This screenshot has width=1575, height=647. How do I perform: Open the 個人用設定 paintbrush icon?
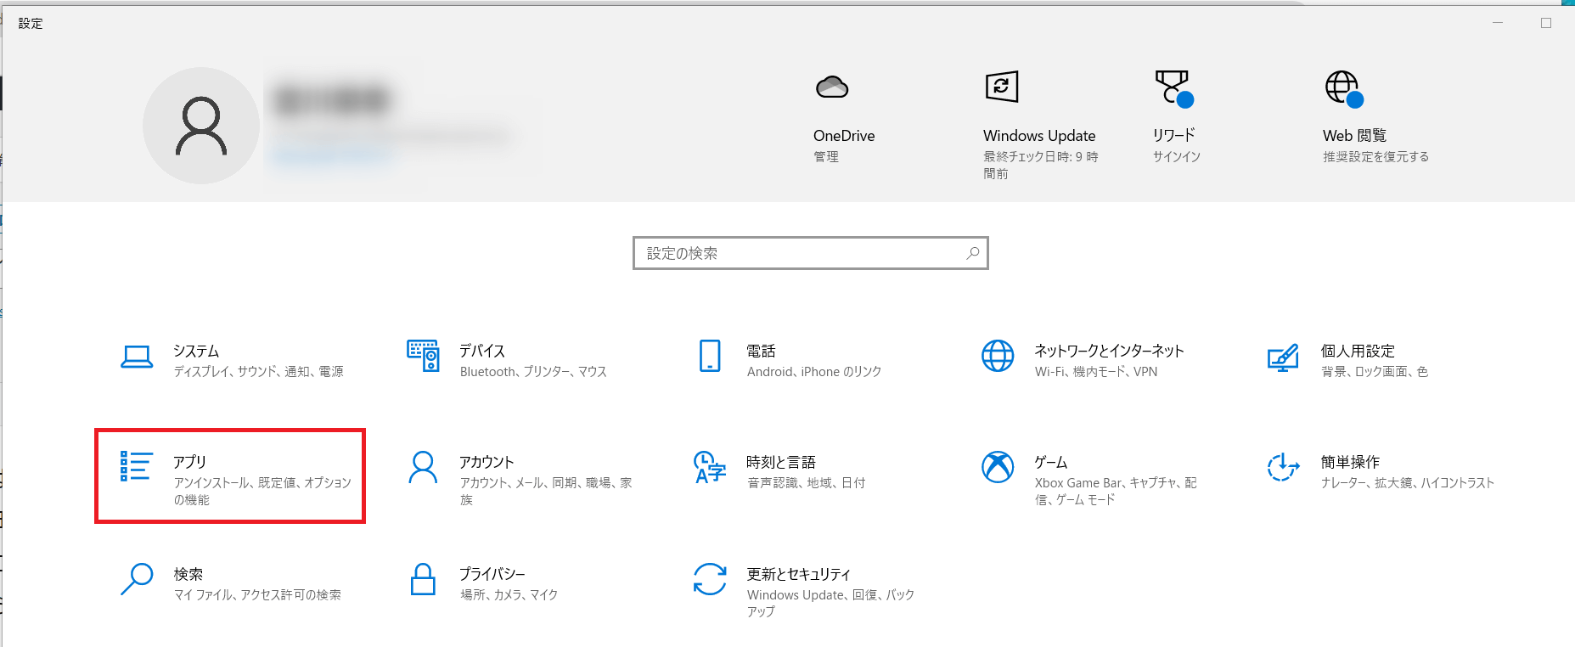click(x=1283, y=357)
